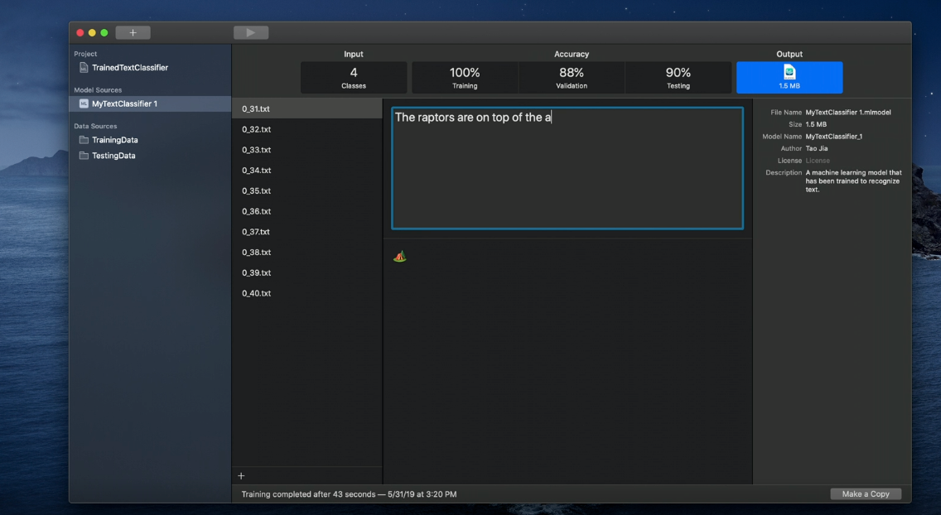Select the 88% Validation accuracy cell
This screenshot has height=515, width=941.
571,77
